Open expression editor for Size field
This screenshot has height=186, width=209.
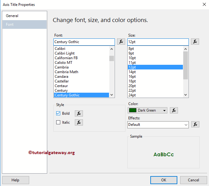click(195, 42)
